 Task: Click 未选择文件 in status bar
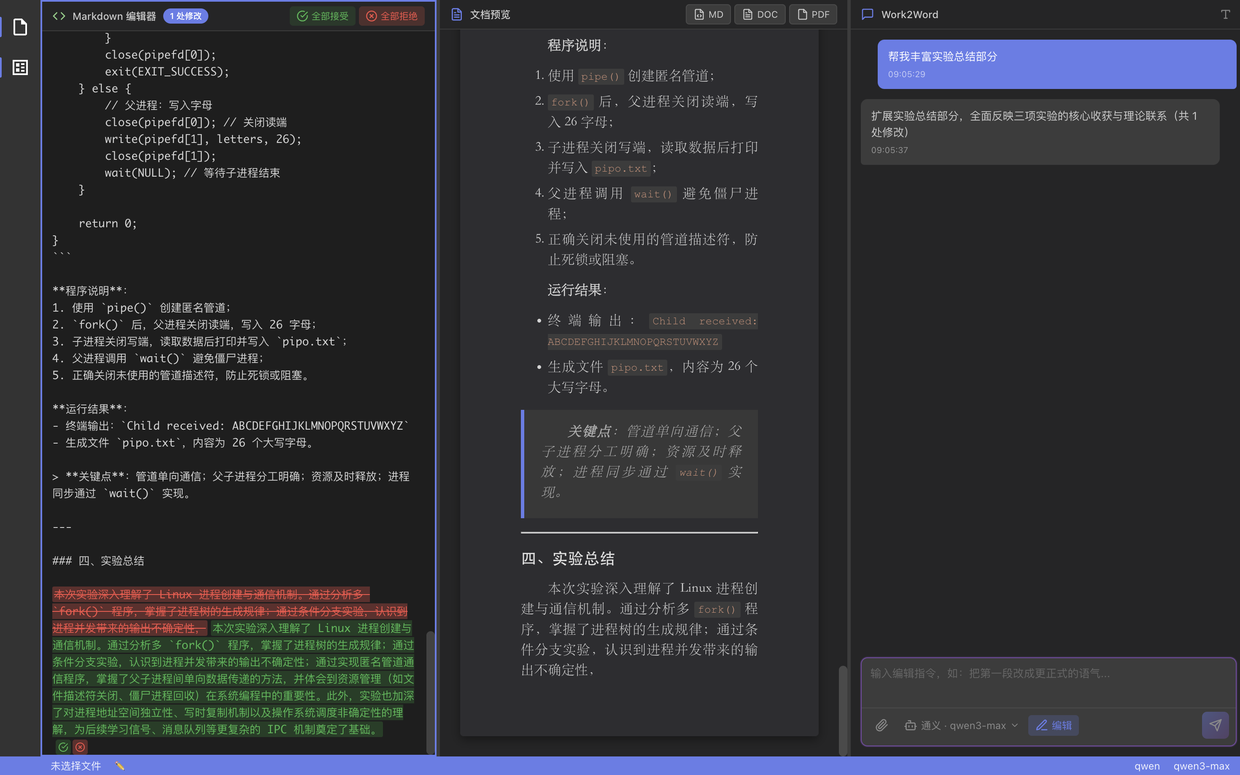point(76,766)
